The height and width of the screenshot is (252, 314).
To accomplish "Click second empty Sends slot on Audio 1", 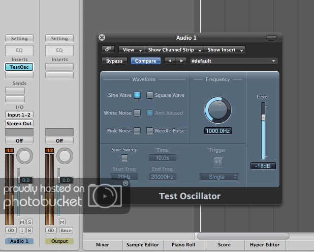I will [15, 99].
